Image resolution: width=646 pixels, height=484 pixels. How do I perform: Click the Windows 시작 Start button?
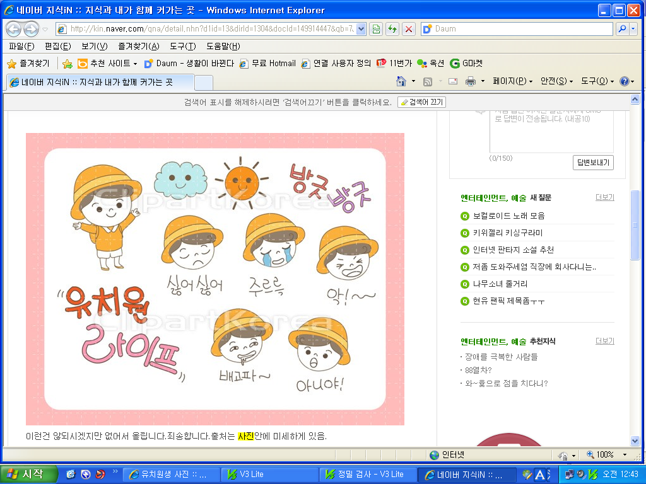tap(29, 474)
